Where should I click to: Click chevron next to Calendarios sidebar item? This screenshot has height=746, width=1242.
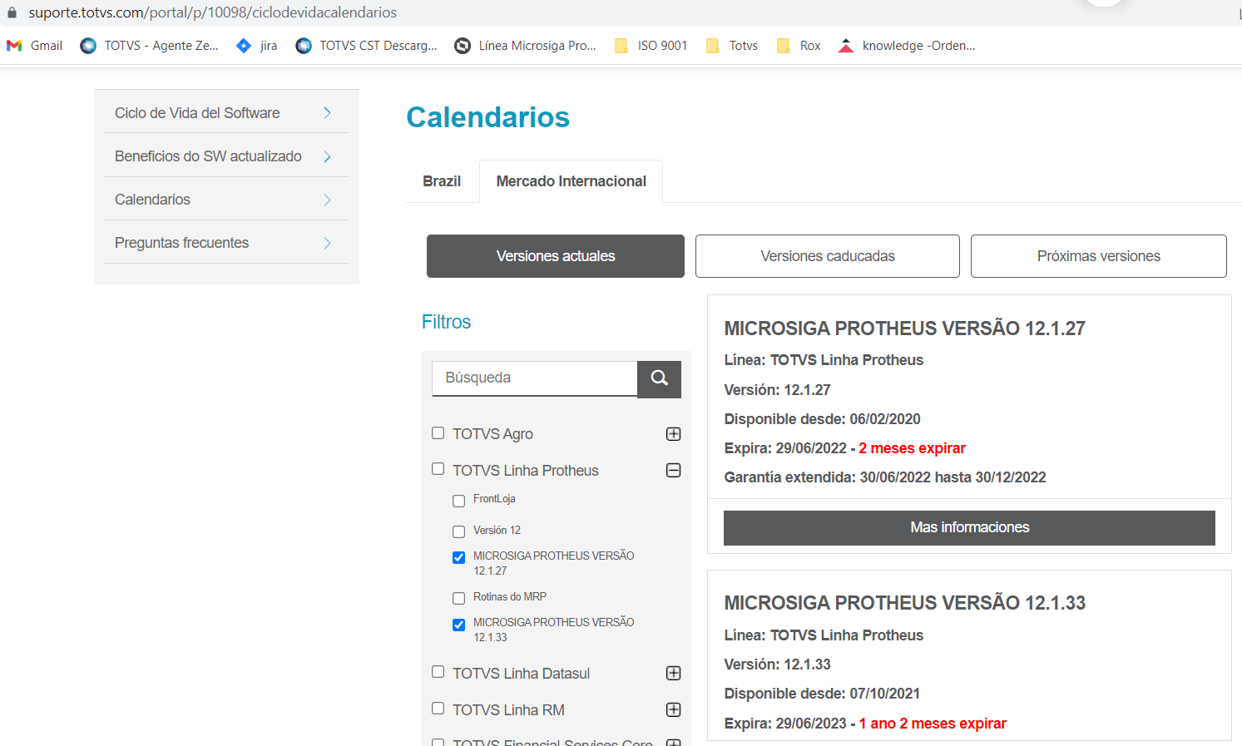[x=327, y=200]
